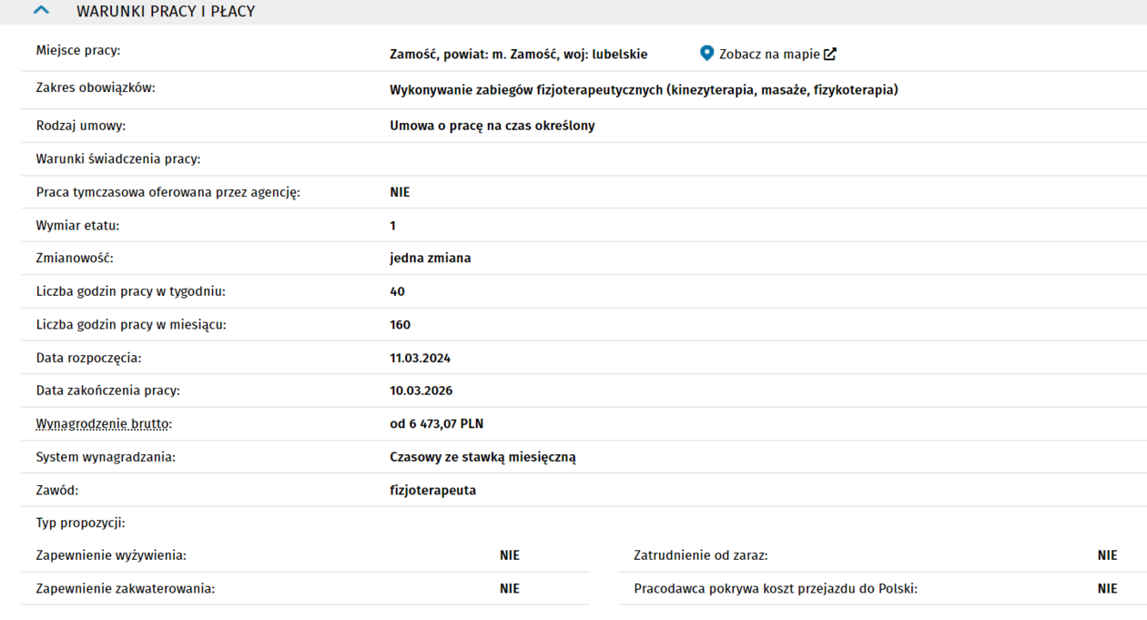This screenshot has height=620, width=1147.
Task: Click the NIE value for Zapewnienie zakwaterowania
Action: click(x=509, y=588)
